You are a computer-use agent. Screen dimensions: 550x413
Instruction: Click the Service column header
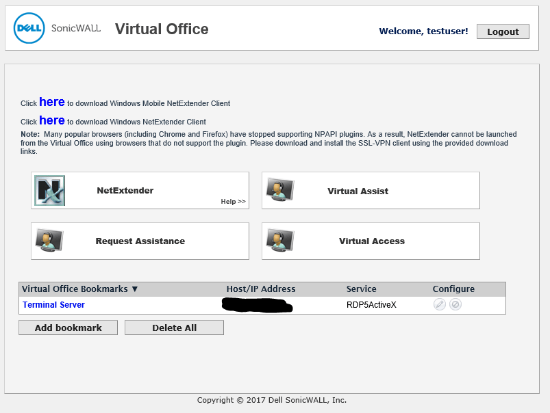(361, 289)
